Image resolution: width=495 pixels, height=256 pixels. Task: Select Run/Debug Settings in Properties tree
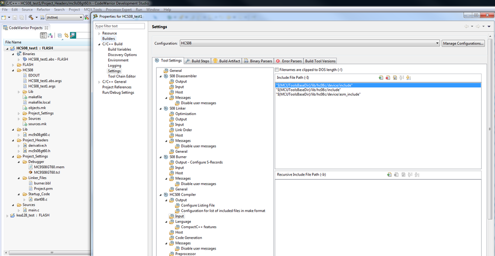(x=118, y=92)
